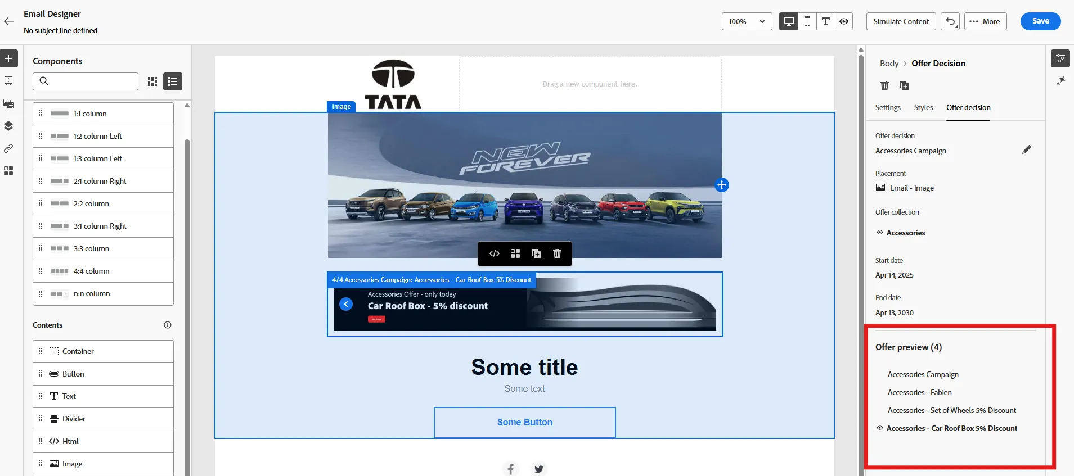Open the links icon in left sidebar

[x=8, y=148]
